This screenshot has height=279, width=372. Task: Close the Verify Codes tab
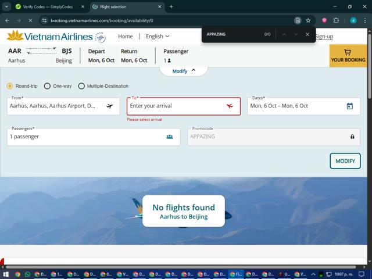(83, 6)
